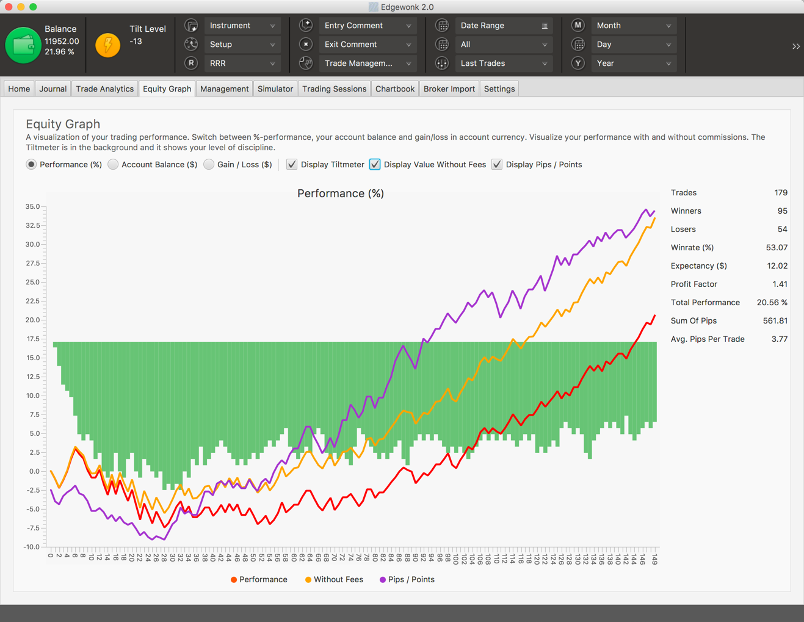Open the Broker Import tab
The height and width of the screenshot is (622, 804).
[x=449, y=89]
